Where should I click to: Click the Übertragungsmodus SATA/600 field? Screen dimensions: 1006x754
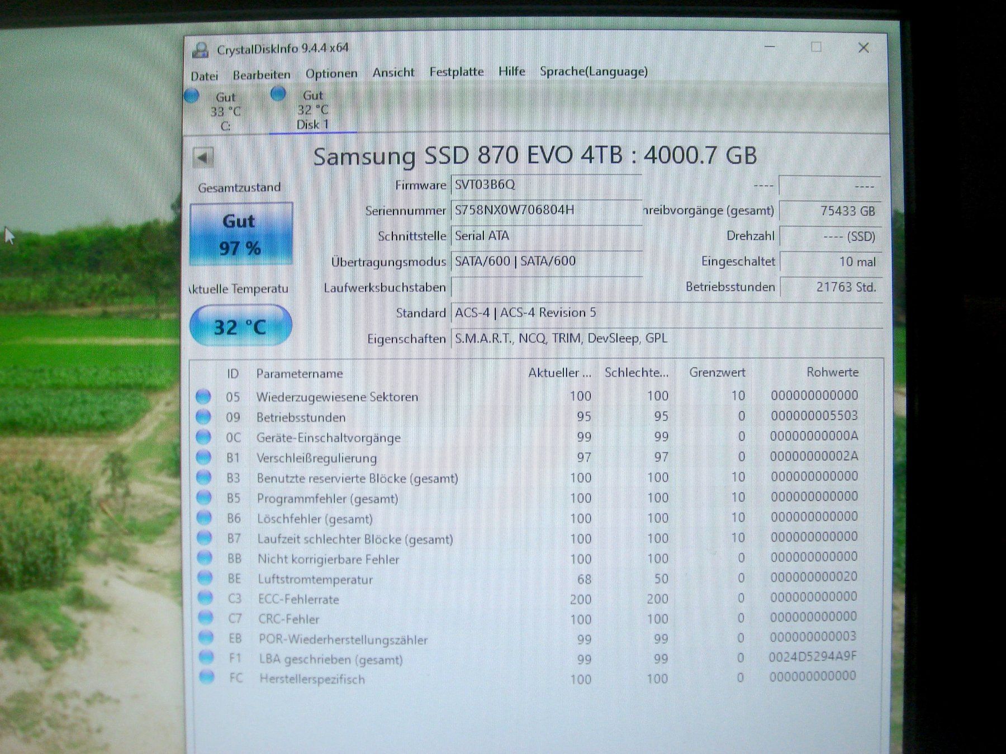pyautogui.click(x=546, y=261)
